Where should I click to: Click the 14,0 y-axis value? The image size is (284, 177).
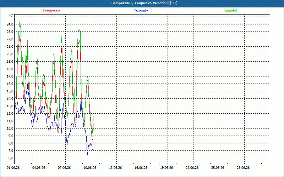click(x=10, y=98)
